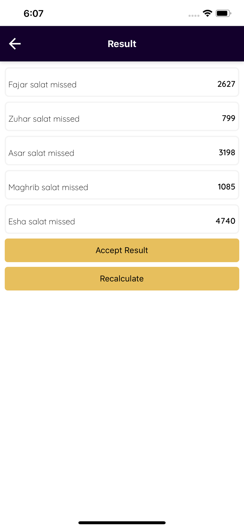Select the Esha salat missed row
The image size is (244, 529).
pyautogui.click(x=122, y=219)
